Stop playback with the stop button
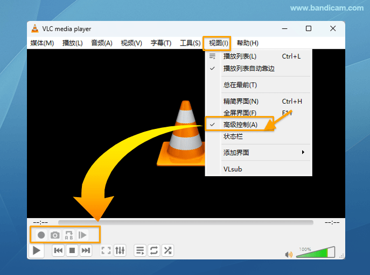The image size is (370, 275). [x=72, y=250]
